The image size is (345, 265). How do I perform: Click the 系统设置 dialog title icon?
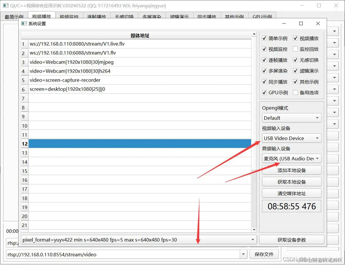pos(24,23)
